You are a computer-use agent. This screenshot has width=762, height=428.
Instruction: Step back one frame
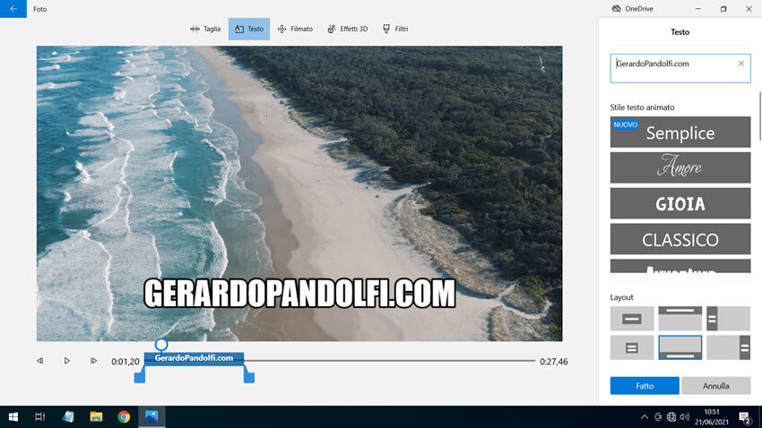point(39,361)
